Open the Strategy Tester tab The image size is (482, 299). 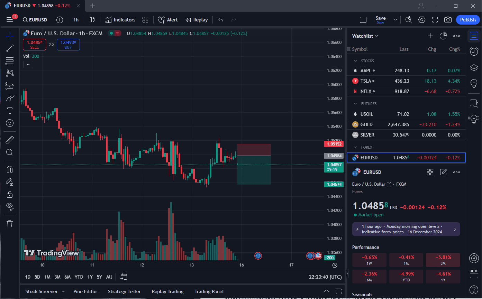pyautogui.click(x=124, y=291)
